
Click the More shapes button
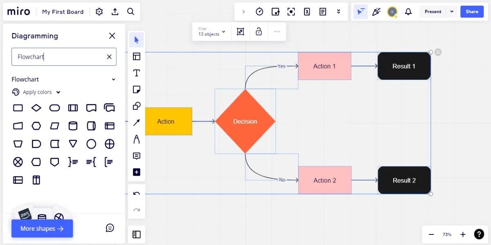click(42, 229)
